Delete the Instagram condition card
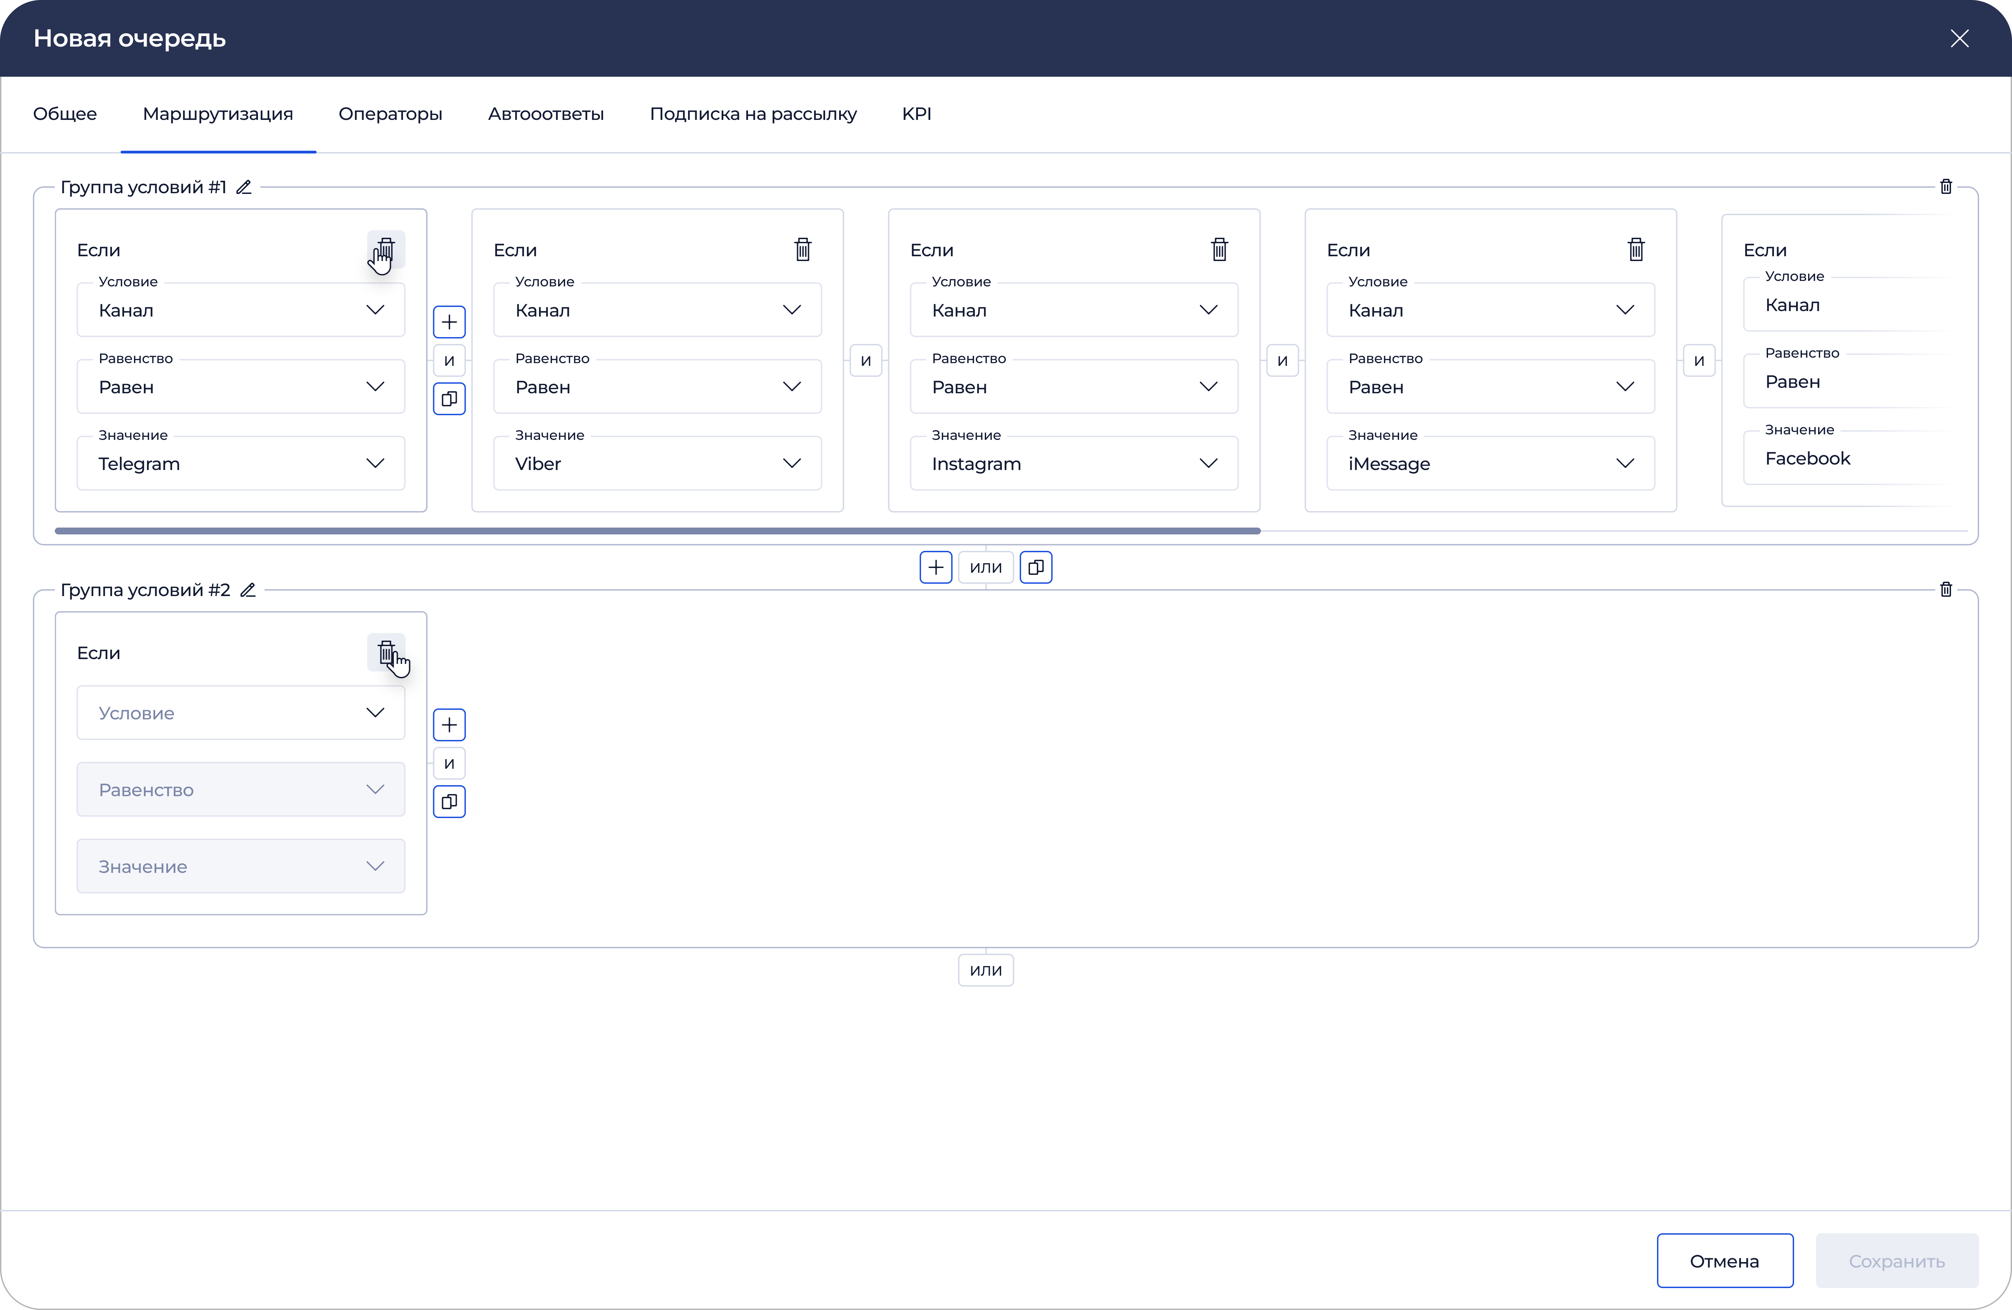 click(x=1219, y=249)
